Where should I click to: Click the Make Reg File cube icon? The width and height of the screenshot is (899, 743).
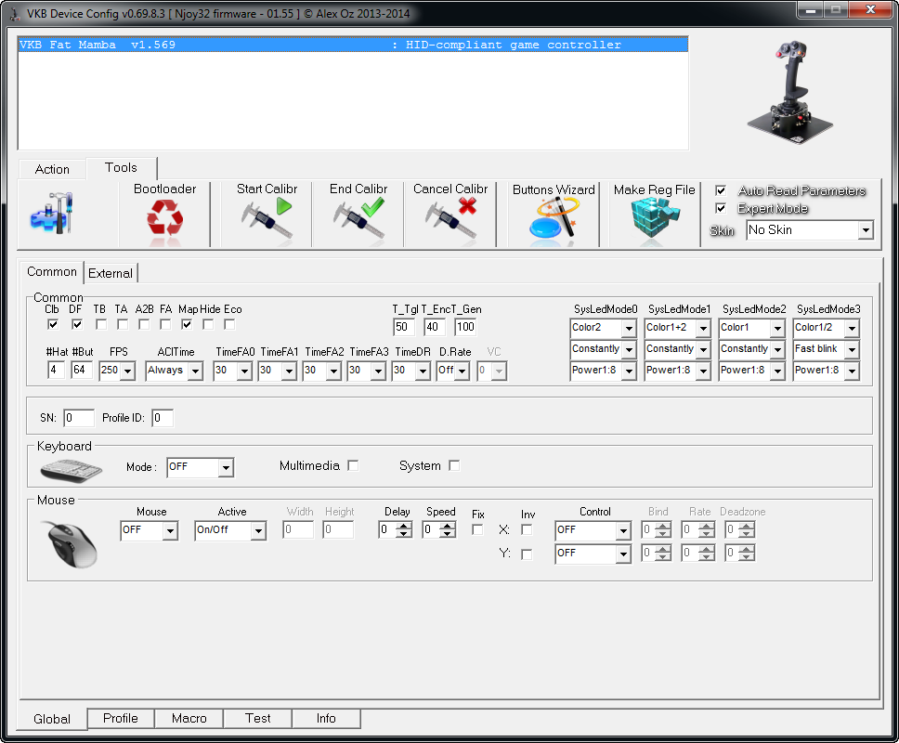[x=654, y=217]
